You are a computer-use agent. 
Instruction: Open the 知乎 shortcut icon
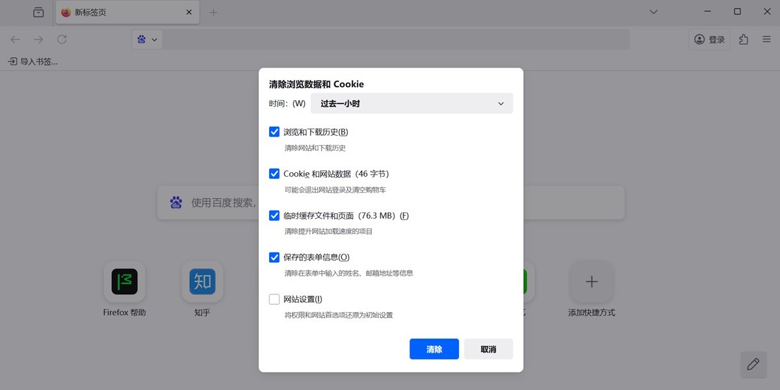pyautogui.click(x=202, y=281)
